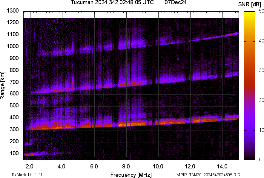The width and height of the screenshot is (264, 178).
Task: Click the frequency tick label '6.0'
Action: pyautogui.click(x=94, y=167)
